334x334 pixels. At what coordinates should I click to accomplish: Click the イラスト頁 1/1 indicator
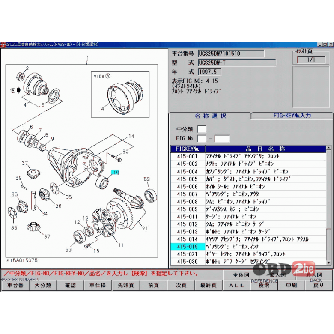(x=311, y=60)
